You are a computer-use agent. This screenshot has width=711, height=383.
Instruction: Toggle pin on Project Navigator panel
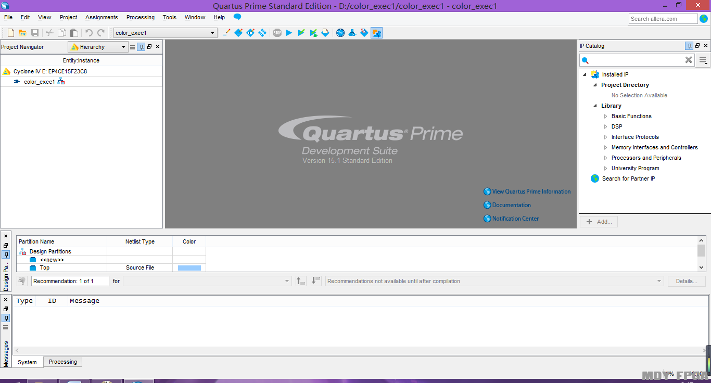141,47
